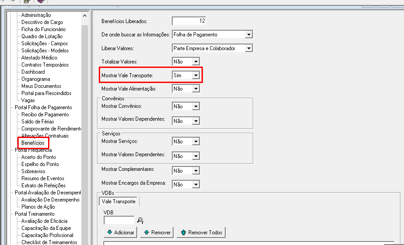
Task: Open 'De onde buscar as Informações' dropdown
Action: pyautogui.click(x=249, y=34)
